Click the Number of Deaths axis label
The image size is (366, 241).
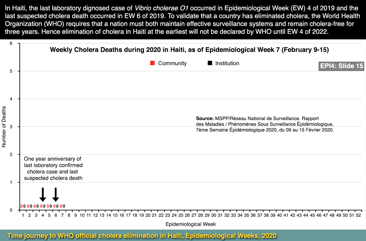[4, 126]
